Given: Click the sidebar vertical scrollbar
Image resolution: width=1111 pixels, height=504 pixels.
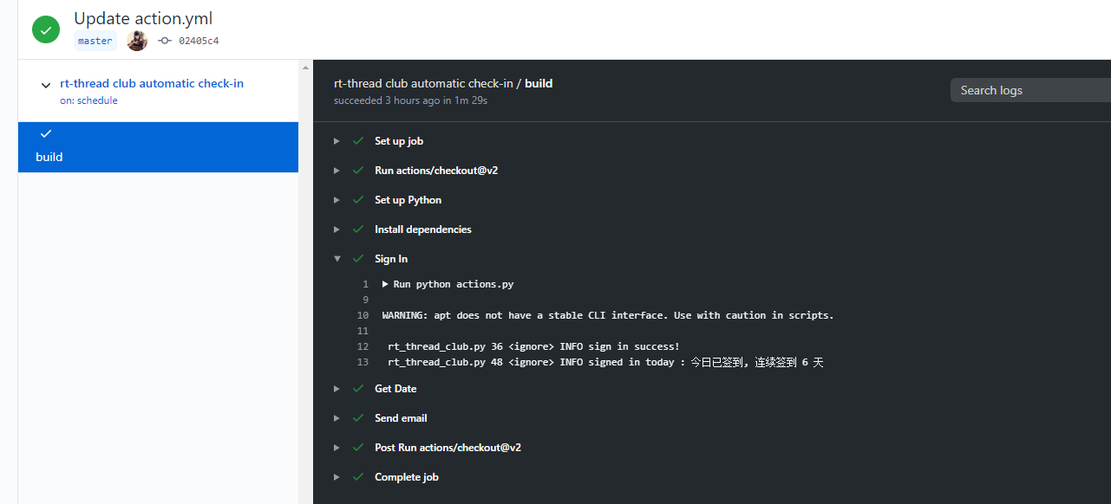Looking at the screenshot, I should (x=305, y=281).
